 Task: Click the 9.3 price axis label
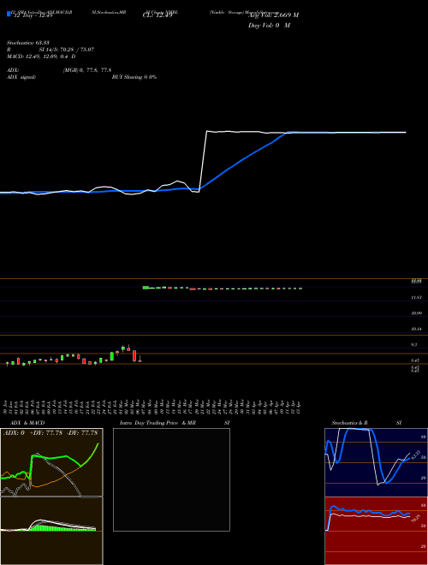[x=414, y=345]
